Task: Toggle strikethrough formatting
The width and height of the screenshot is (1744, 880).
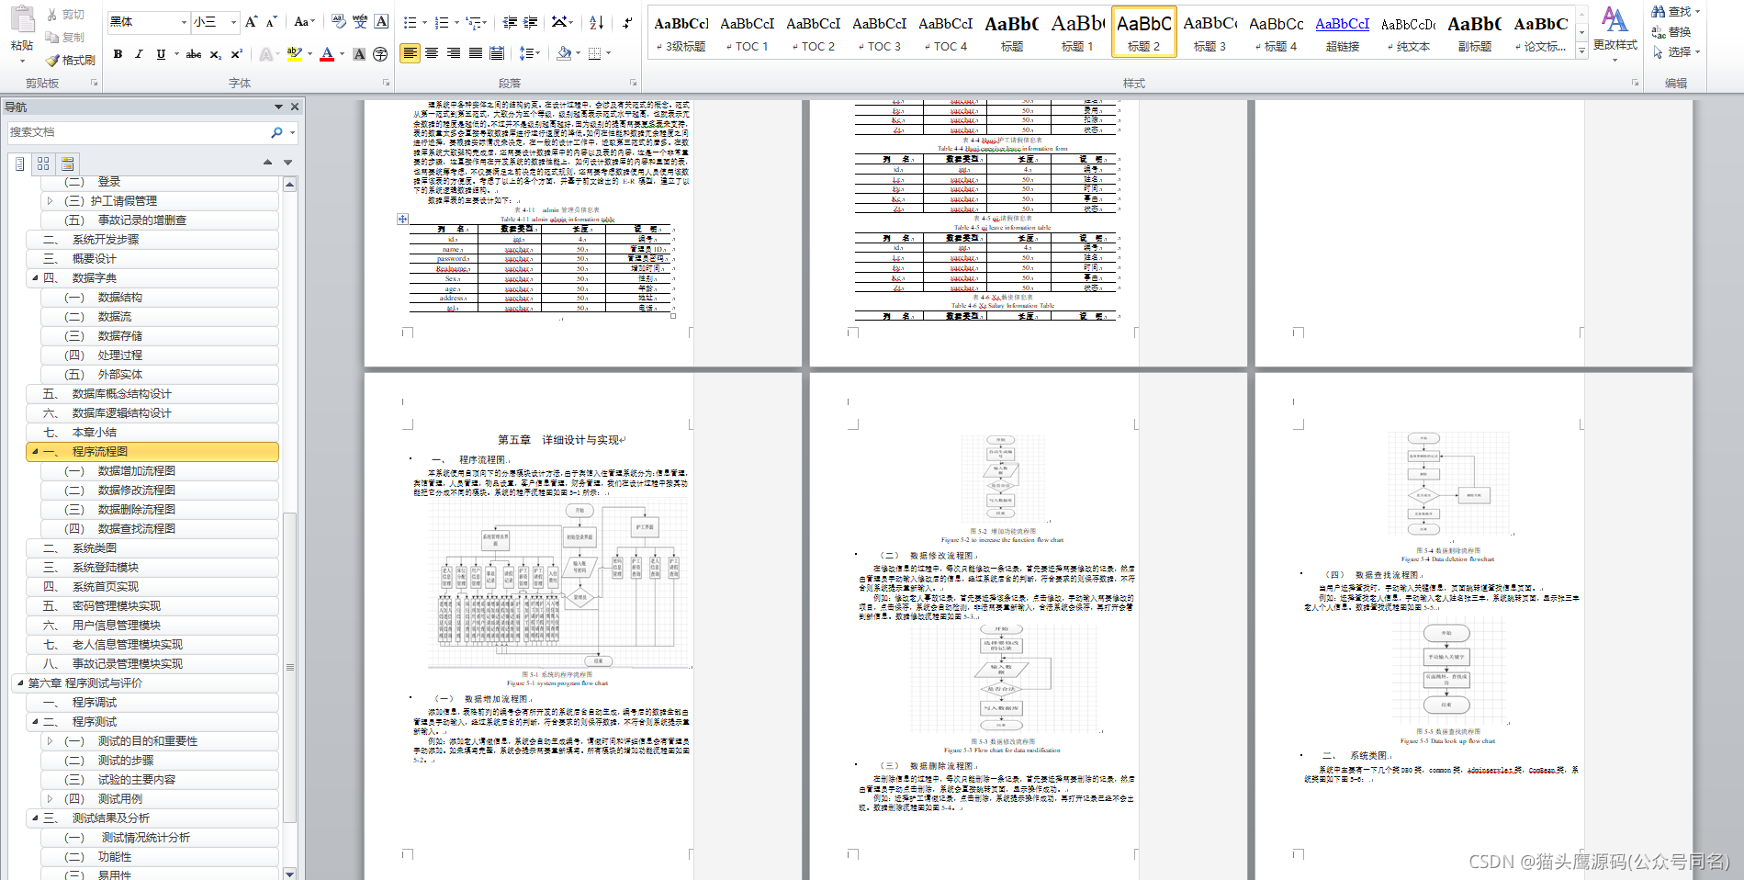Action: pyautogui.click(x=193, y=54)
